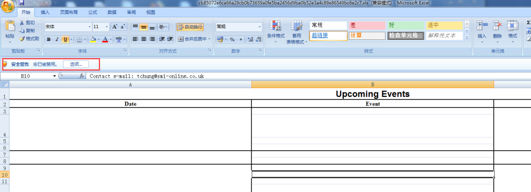Toggle Underline formatting
The width and height of the screenshot is (531, 192).
[x=65, y=39]
